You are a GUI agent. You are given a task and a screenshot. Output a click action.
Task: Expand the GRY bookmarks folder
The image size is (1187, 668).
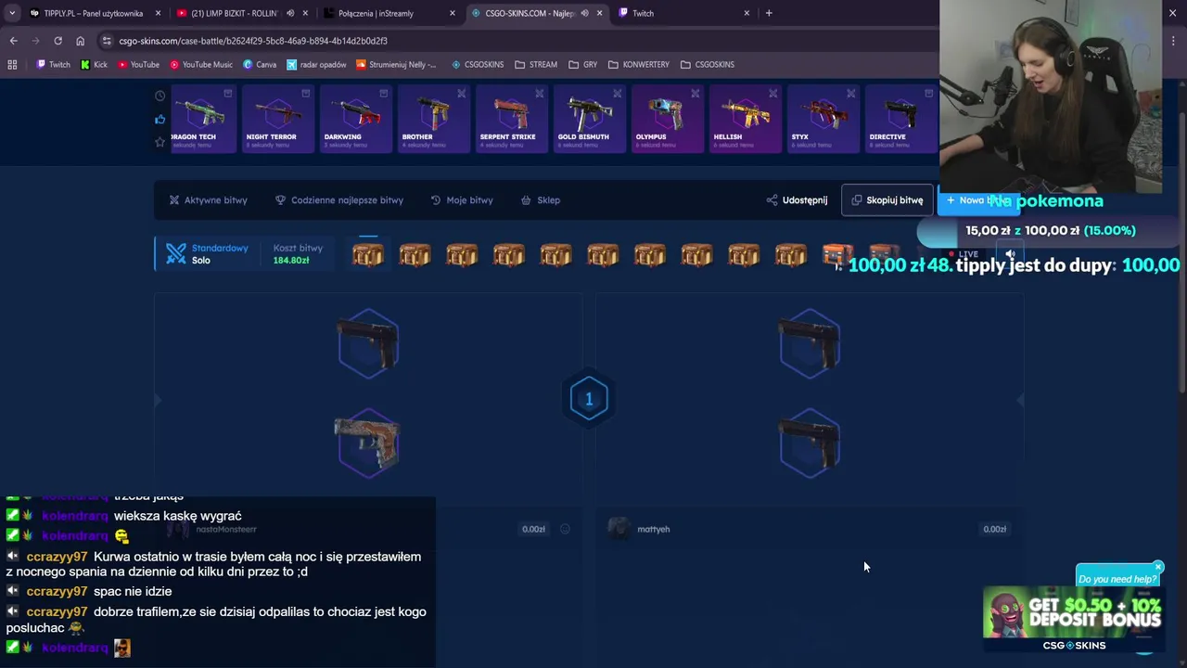click(x=582, y=65)
